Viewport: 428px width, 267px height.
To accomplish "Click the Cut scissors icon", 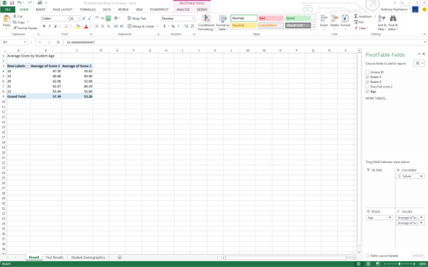I will point(15,16).
